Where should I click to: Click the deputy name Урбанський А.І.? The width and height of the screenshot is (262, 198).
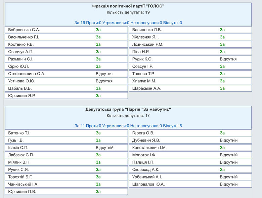(147, 177)
